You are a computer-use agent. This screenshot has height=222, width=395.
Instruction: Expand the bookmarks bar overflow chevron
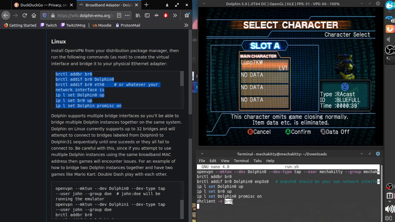point(186,25)
